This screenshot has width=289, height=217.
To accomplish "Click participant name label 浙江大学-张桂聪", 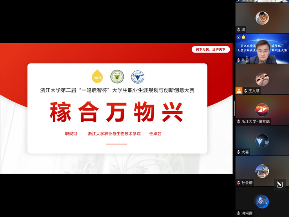I will [255, 121].
